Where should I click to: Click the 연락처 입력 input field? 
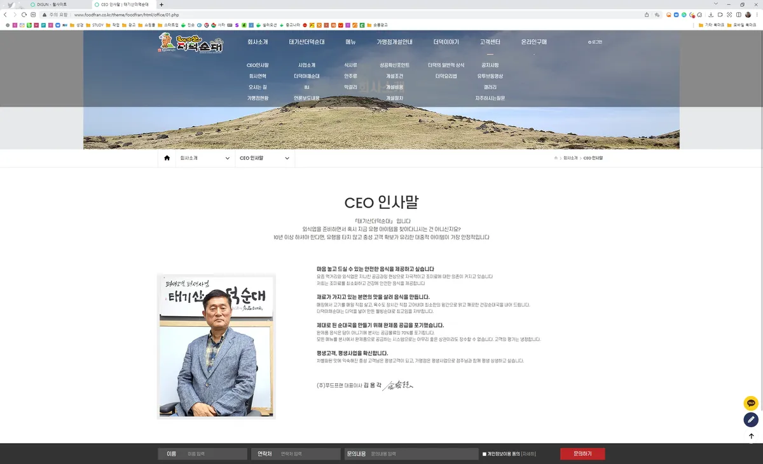pos(309,454)
